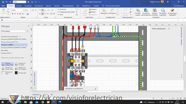This screenshot has width=186, height=104.
Task: Switch to the Данные tab
Action: (x=49, y=6)
